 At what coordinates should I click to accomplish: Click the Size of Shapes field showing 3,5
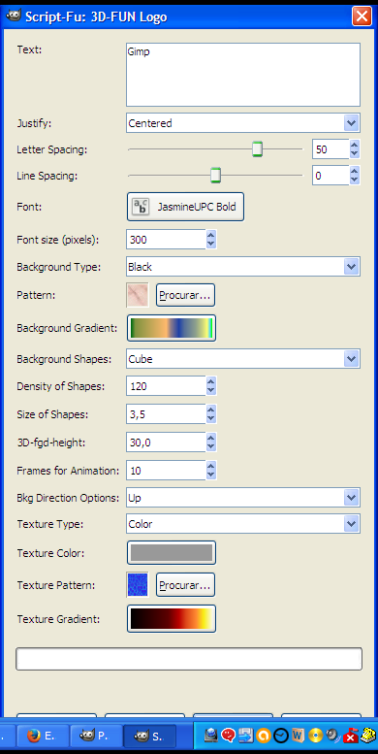(x=166, y=414)
